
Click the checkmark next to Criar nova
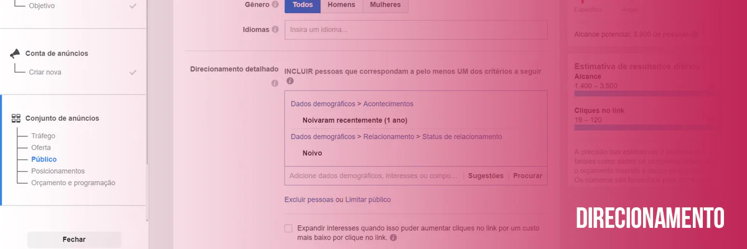tap(133, 72)
